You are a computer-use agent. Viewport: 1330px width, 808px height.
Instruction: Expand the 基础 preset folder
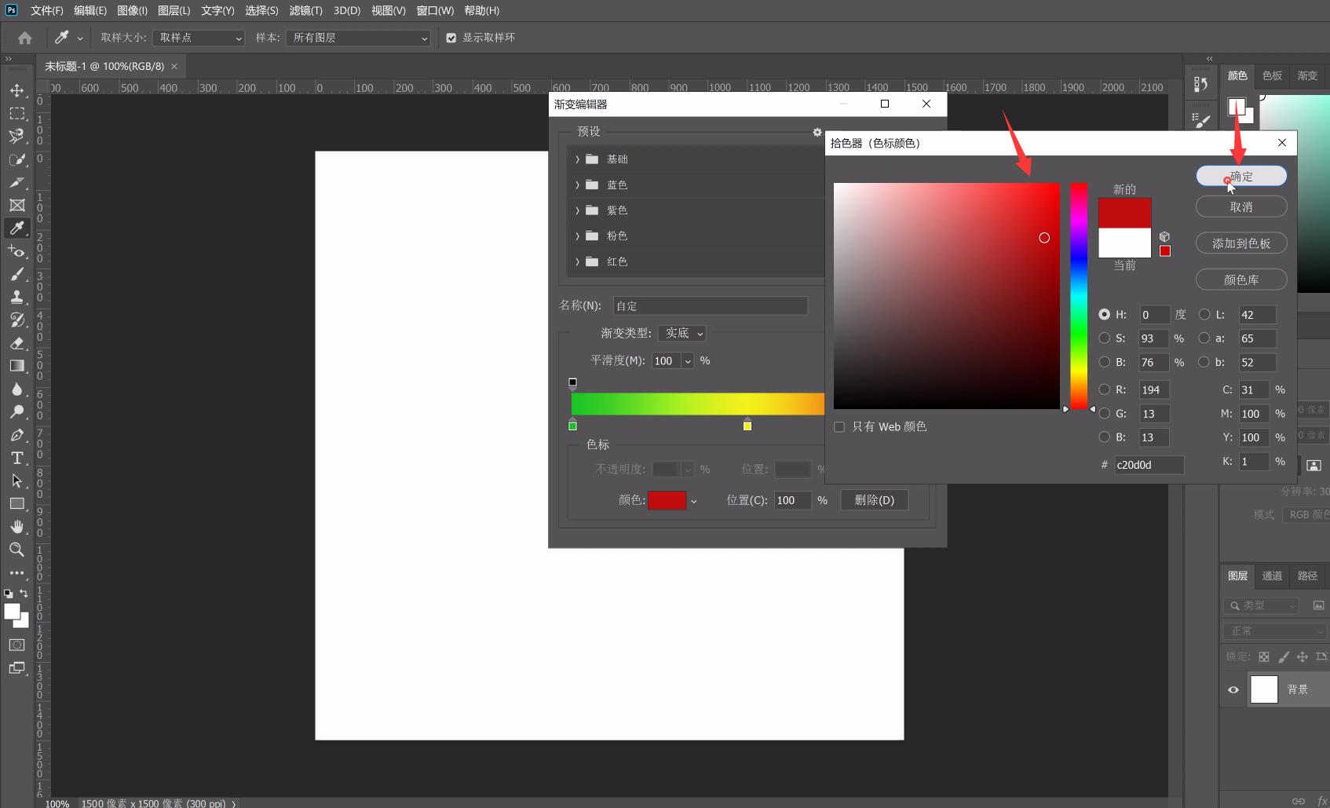(x=577, y=159)
